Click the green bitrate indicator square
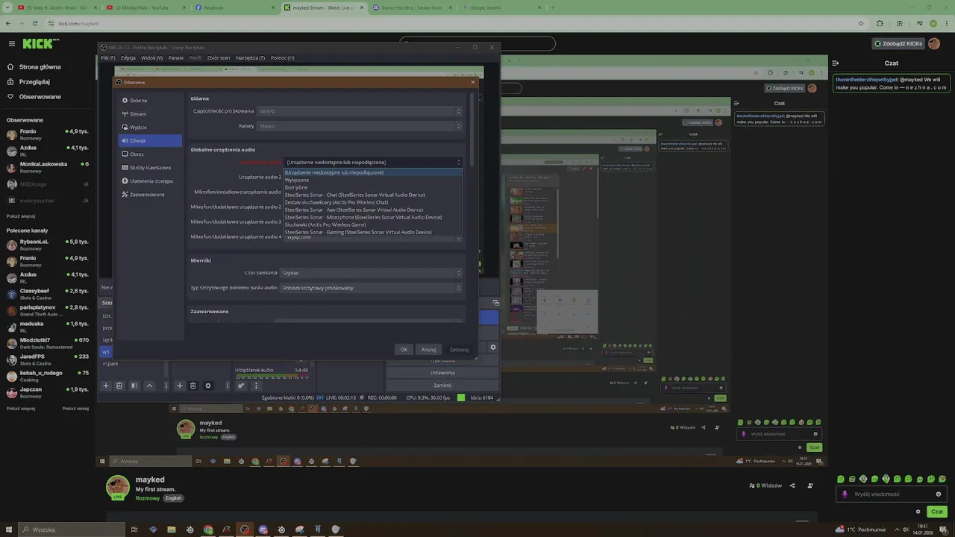Image resolution: width=955 pixels, height=537 pixels. point(461,398)
